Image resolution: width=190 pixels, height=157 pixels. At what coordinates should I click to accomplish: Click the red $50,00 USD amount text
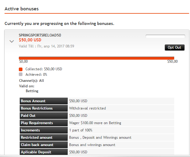[x=30, y=40]
